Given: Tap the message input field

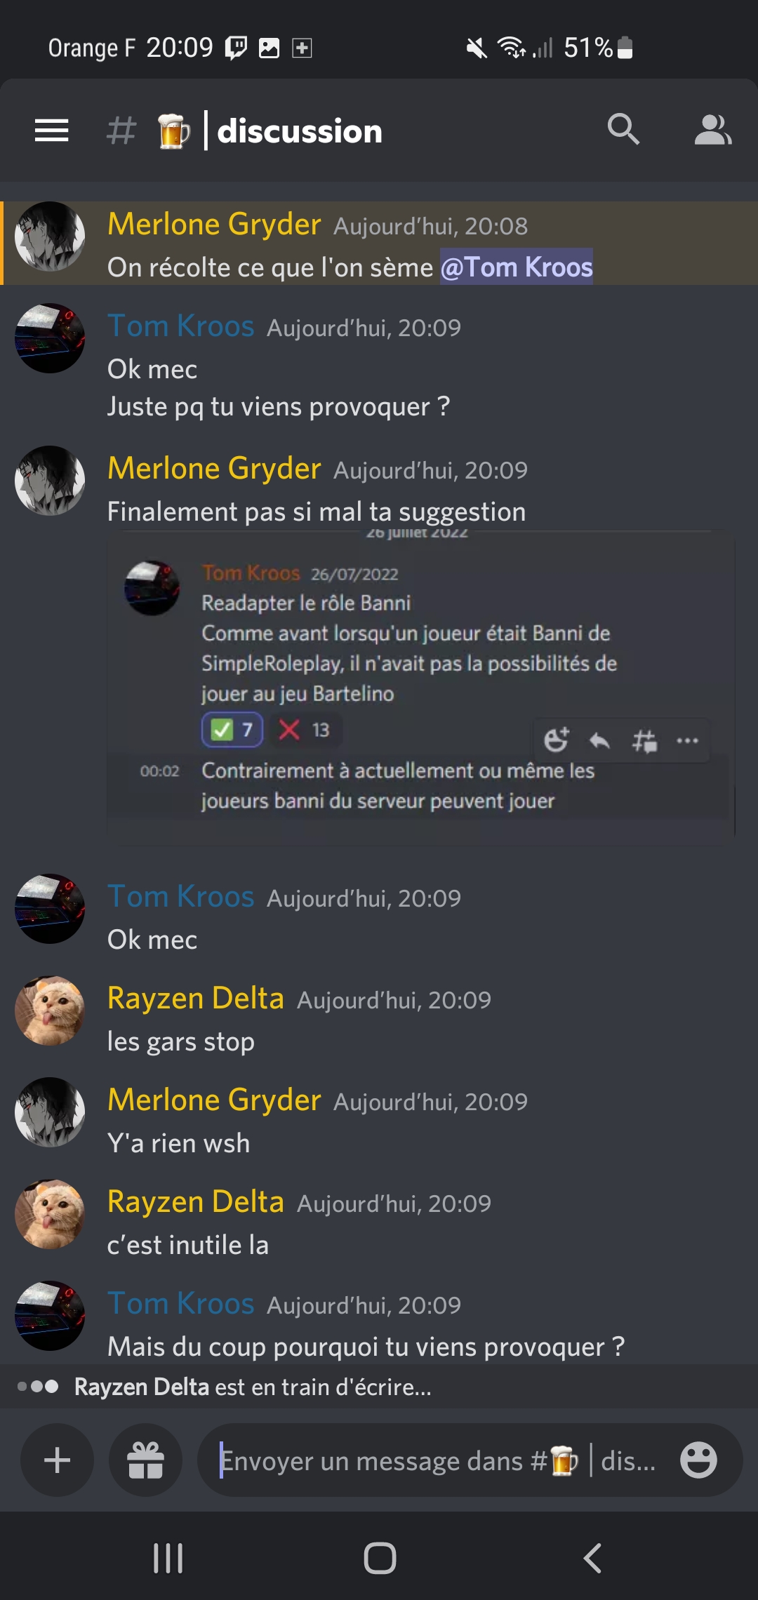Looking at the screenshot, I should (x=470, y=1460).
